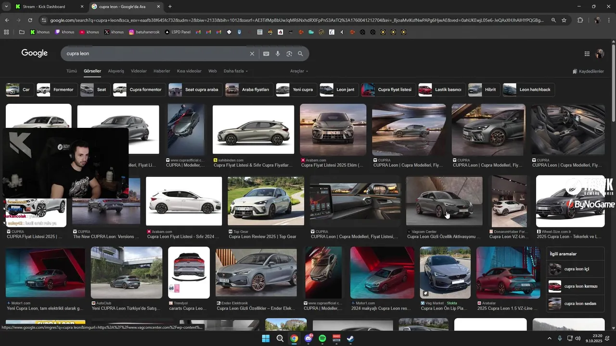Viewport: 616px width, 346px height.
Task: Select the Videolar tab
Action: [x=139, y=71]
